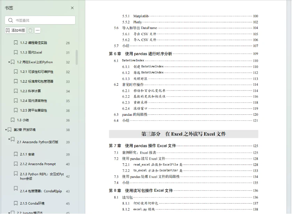292x214 pixels.
Task: Click bookmark icon of 2.1.2 Anaconda Prompt
Action: pos(16,164)
